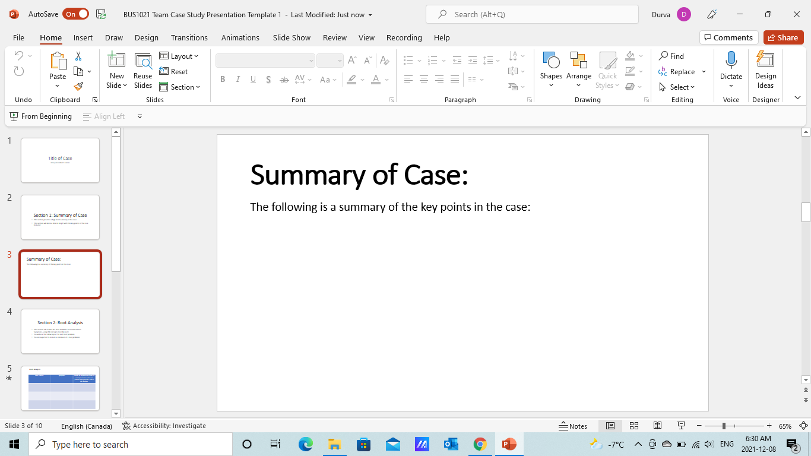Open Customize Quick Access Toolbar dropdown
Viewport: 811px width, 456px height.
click(x=140, y=116)
